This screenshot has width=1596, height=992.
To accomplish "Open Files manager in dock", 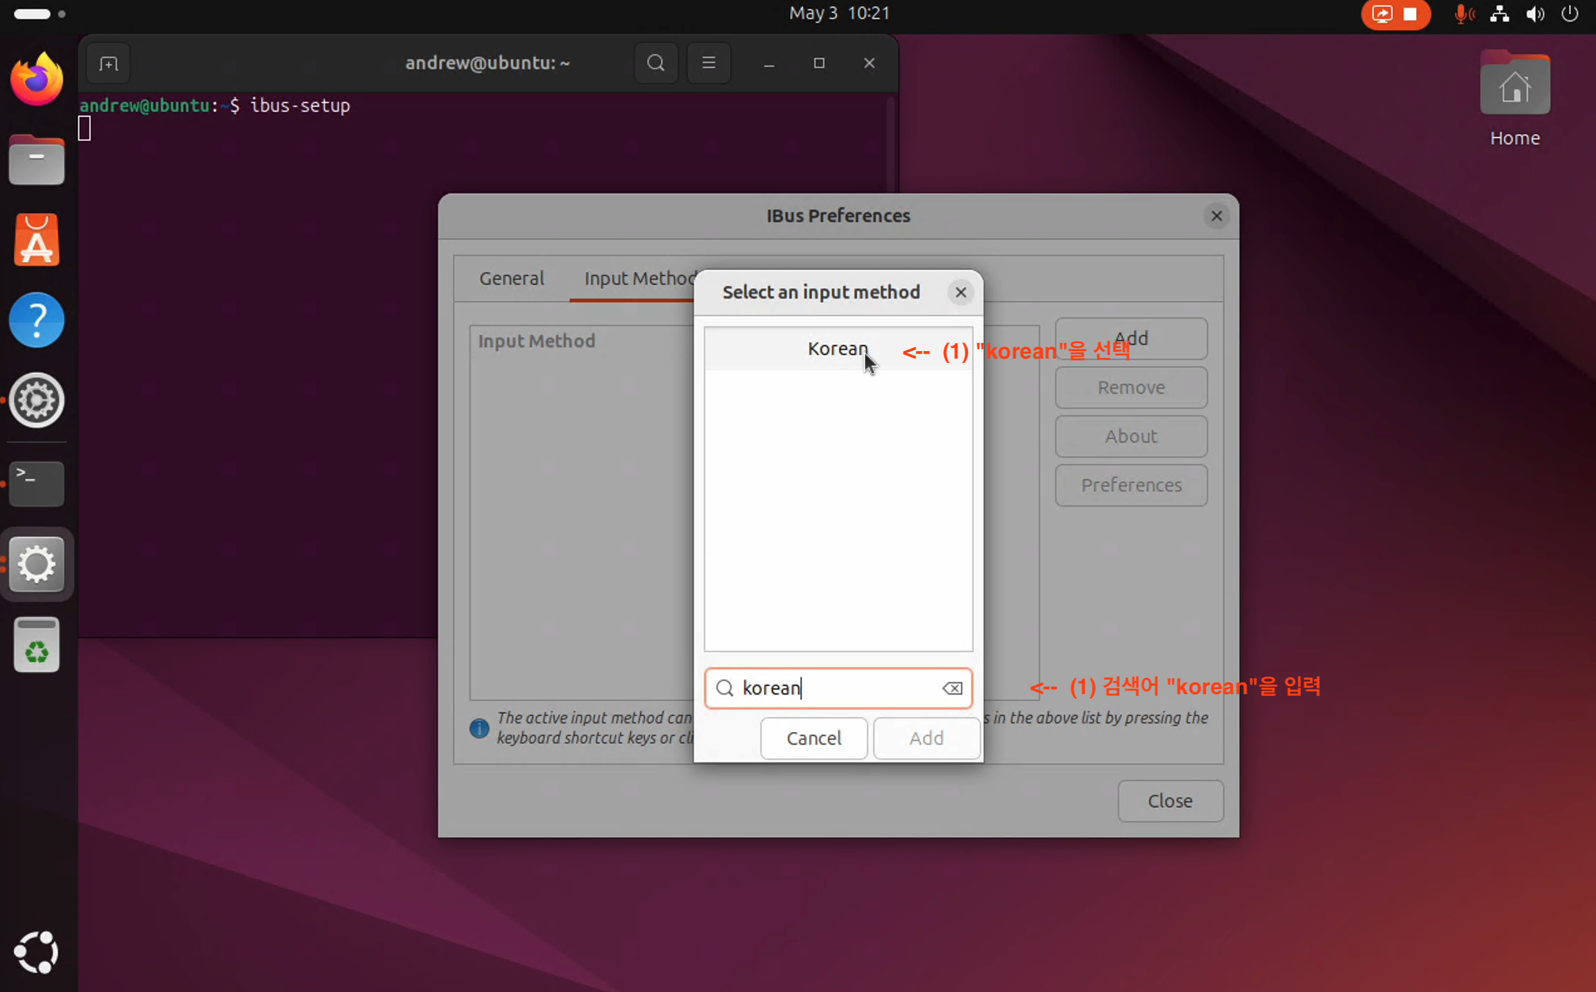I will 37,160.
